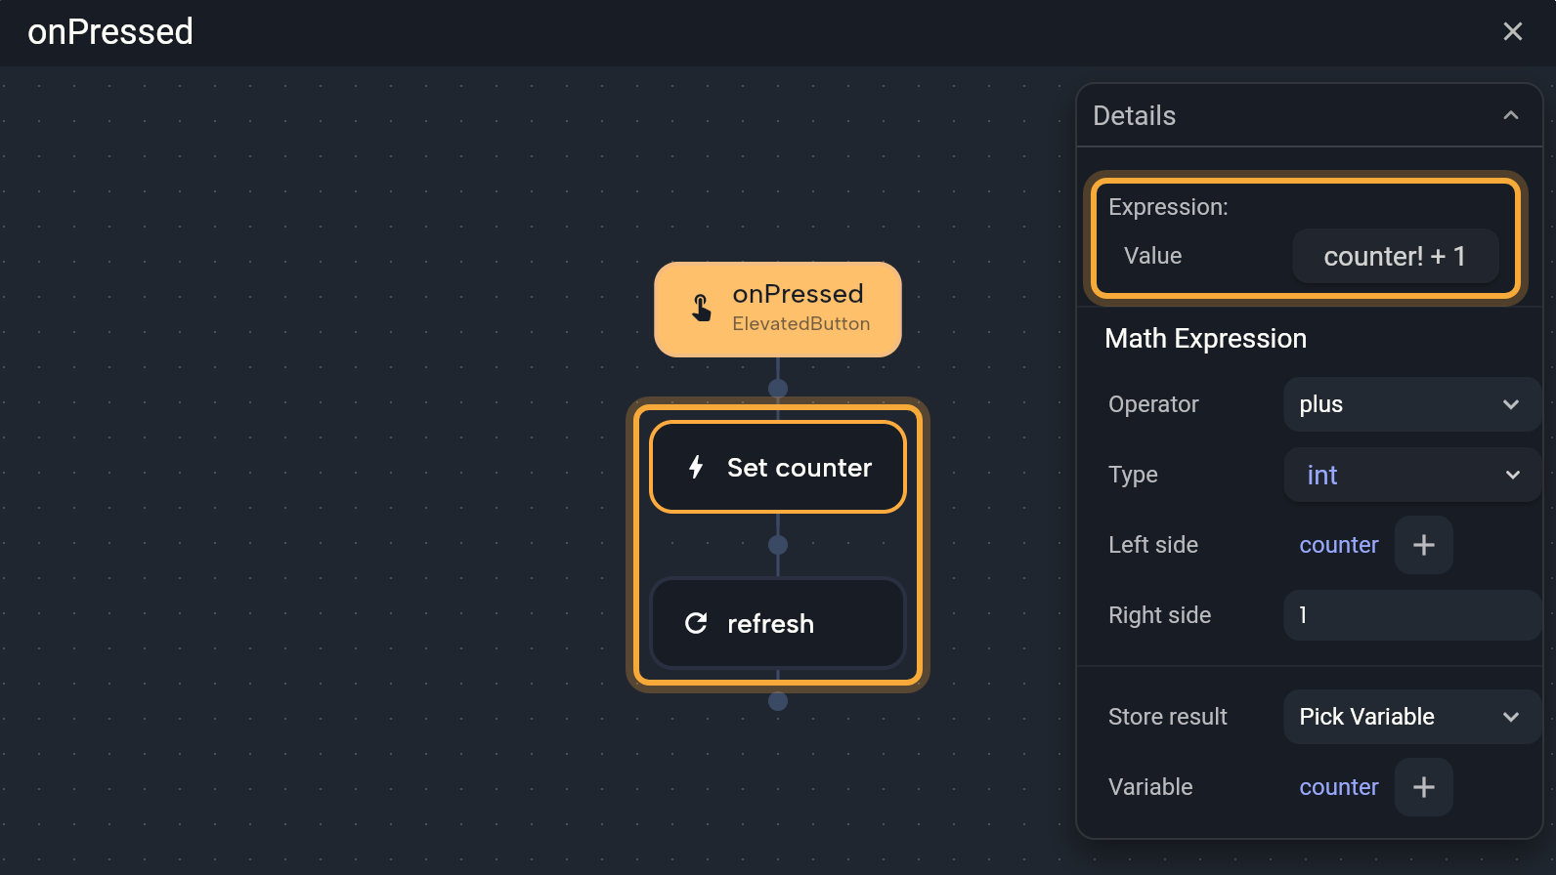Image resolution: width=1556 pixels, height=875 pixels.
Task: Click the Operator label
Action: [x=1153, y=404]
